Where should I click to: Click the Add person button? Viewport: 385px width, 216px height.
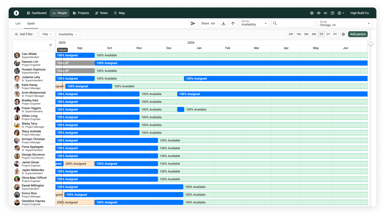click(x=358, y=34)
